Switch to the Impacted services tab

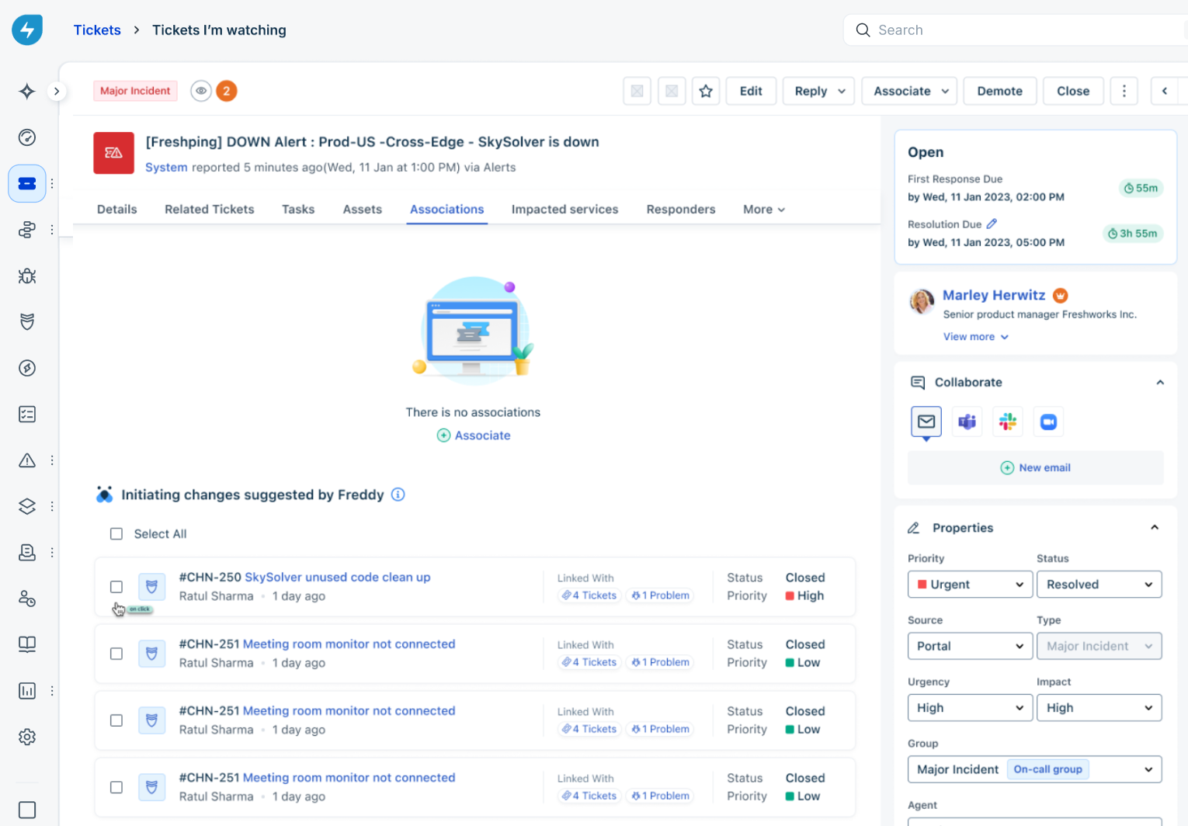point(565,210)
